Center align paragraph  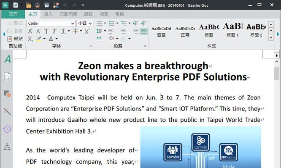(x=123, y=31)
